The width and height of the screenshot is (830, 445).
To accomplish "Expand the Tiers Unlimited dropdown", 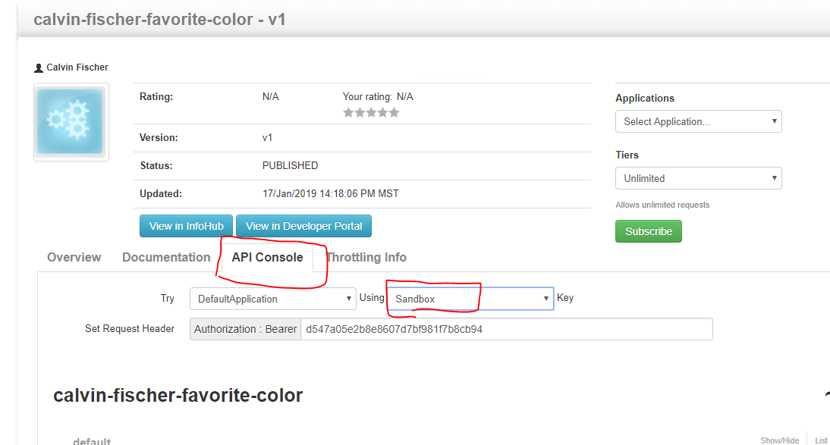I will [698, 178].
